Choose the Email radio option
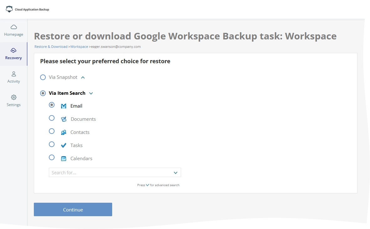The height and width of the screenshot is (229, 370). click(x=52, y=105)
